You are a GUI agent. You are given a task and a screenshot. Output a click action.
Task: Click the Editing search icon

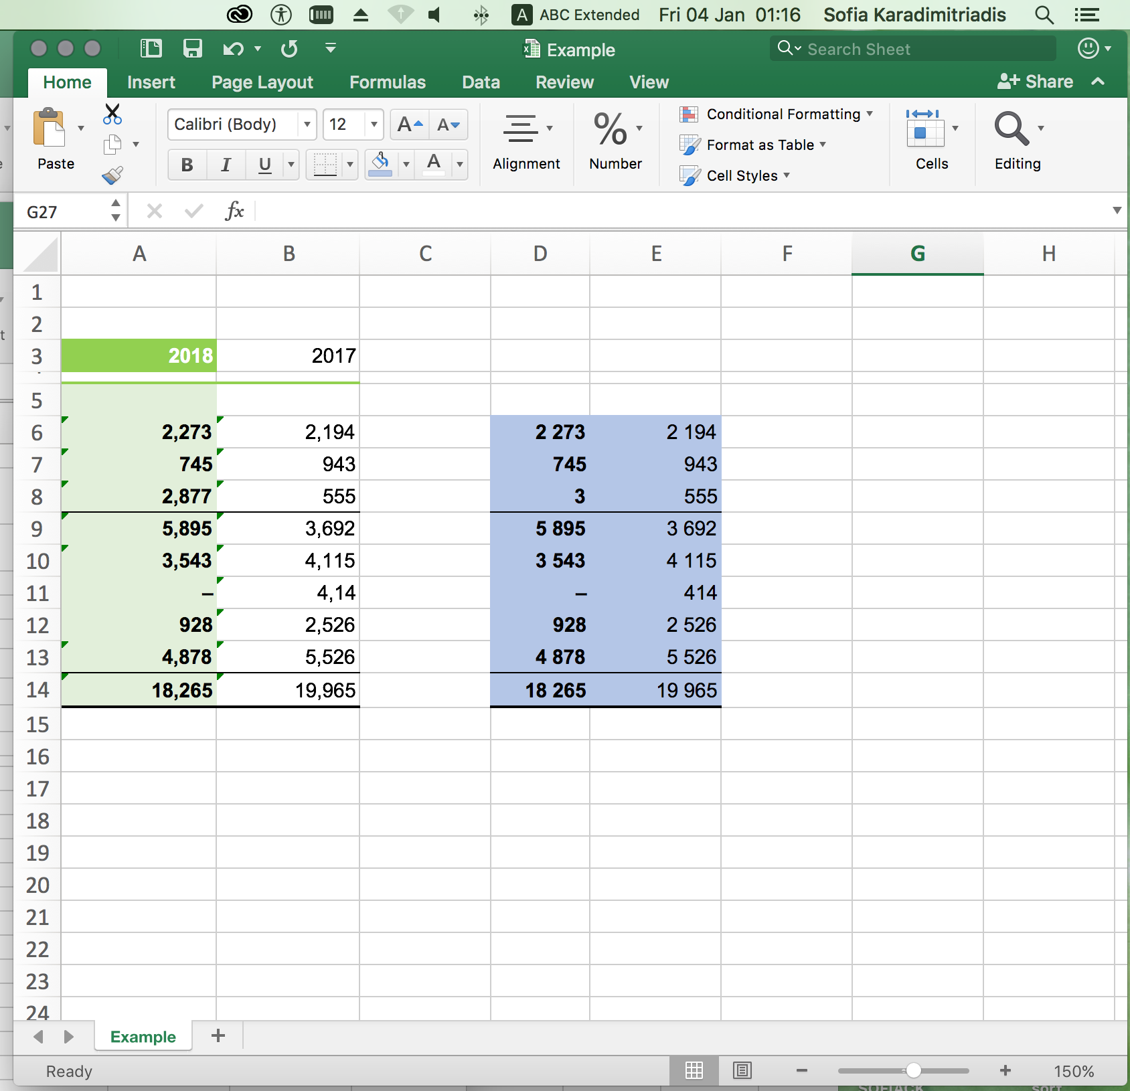click(x=1012, y=129)
